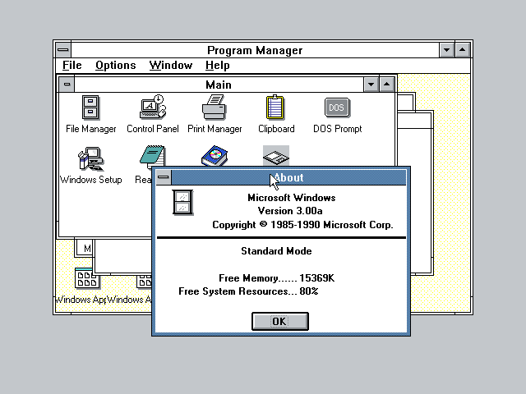Image resolution: width=526 pixels, height=394 pixels.
Task: Minimize the Program Manager window
Action: [447, 50]
